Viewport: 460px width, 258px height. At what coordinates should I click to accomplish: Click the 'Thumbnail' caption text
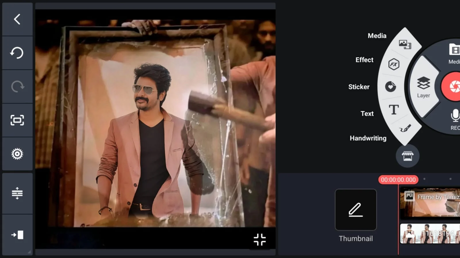pyautogui.click(x=356, y=239)
